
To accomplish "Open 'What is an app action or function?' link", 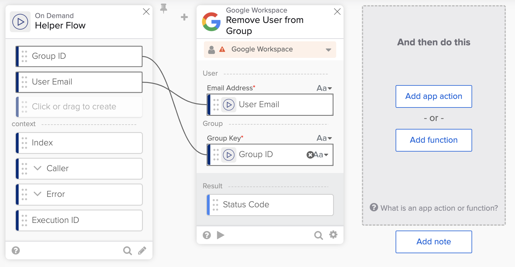I will click(x=439, y=208).
